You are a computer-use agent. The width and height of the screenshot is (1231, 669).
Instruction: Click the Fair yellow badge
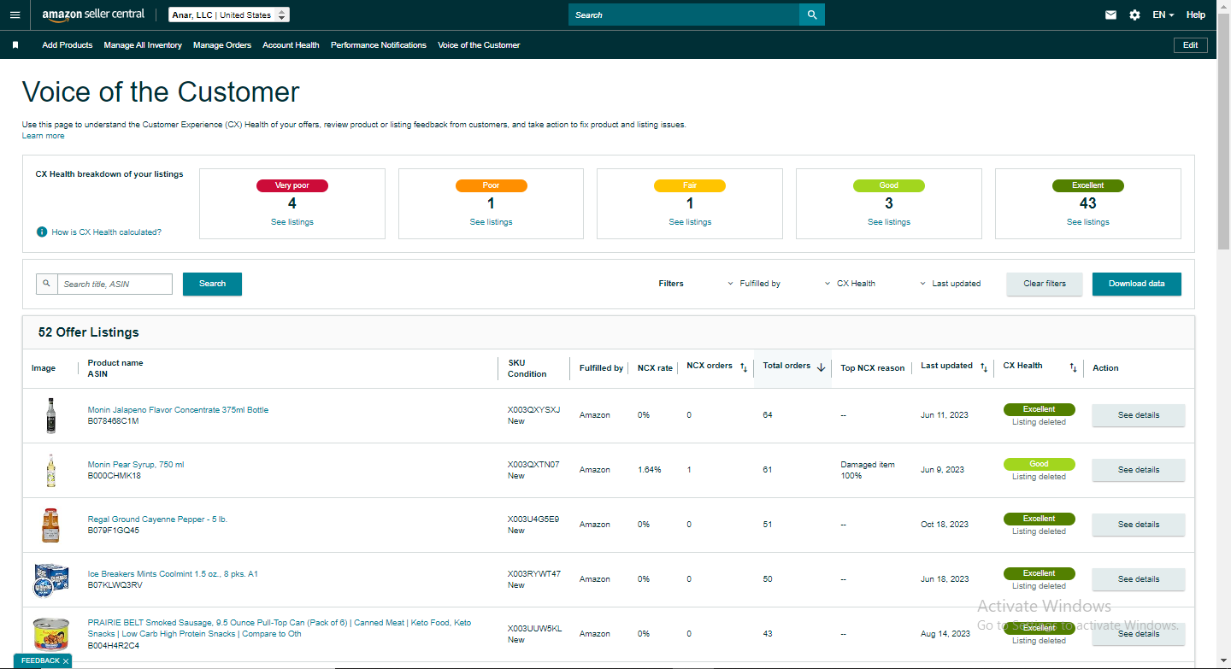(690, 185)
